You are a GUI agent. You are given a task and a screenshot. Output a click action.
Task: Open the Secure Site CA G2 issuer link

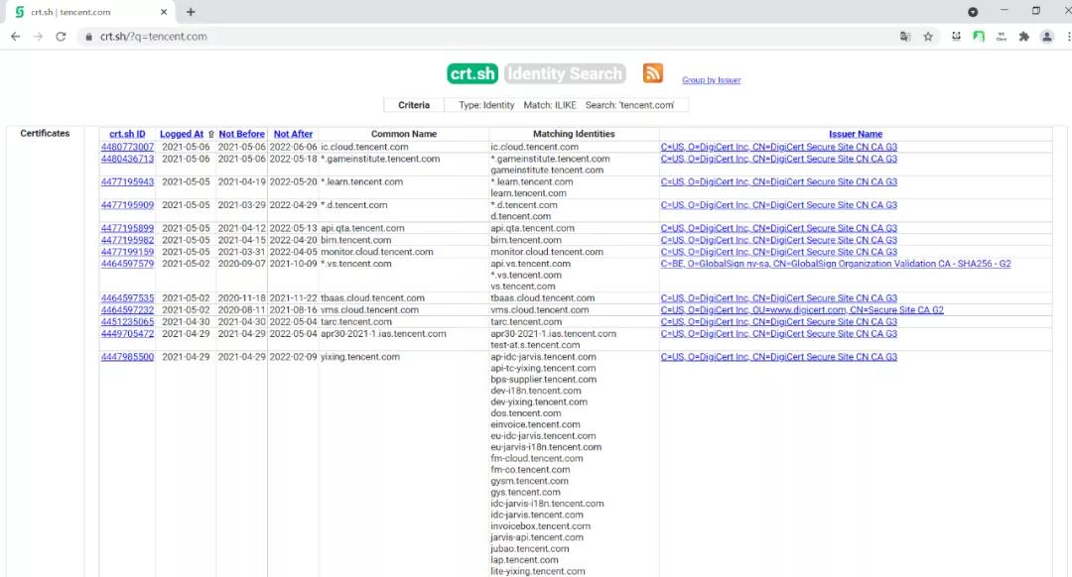tap(802, 309)
